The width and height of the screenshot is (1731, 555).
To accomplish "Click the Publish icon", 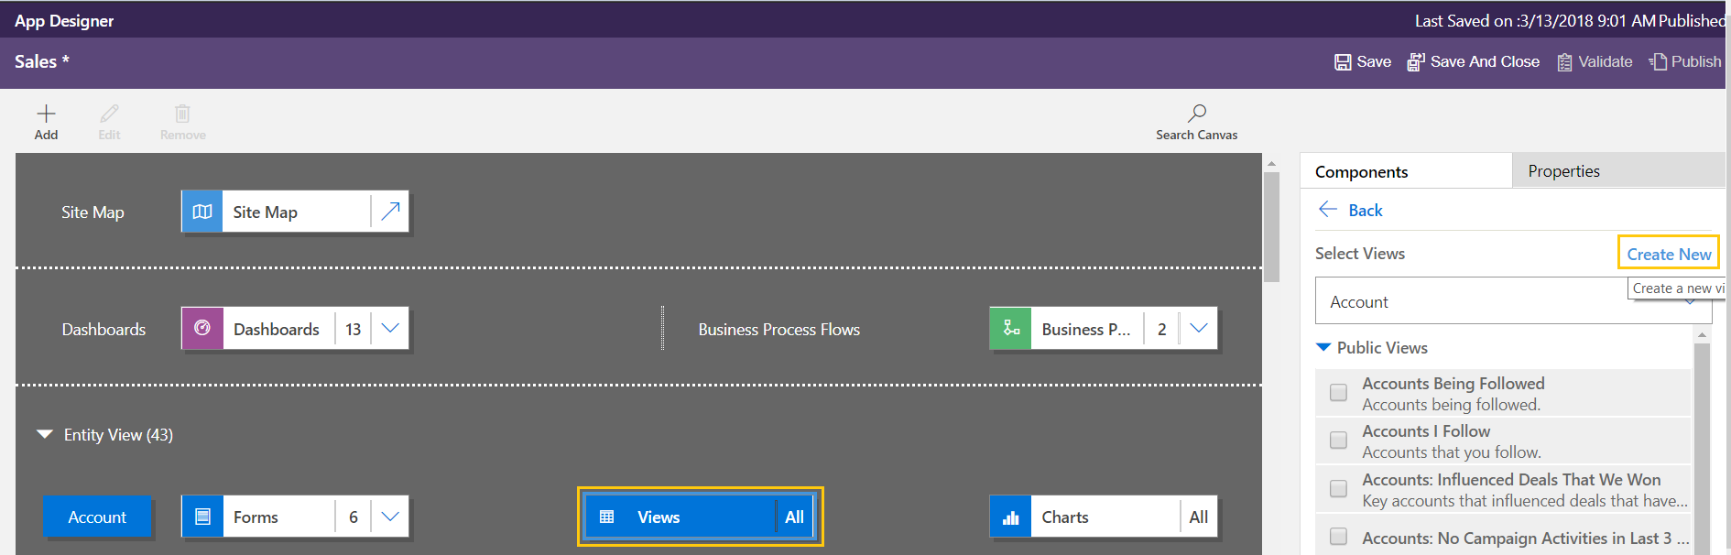I will tap(1658, 62).
